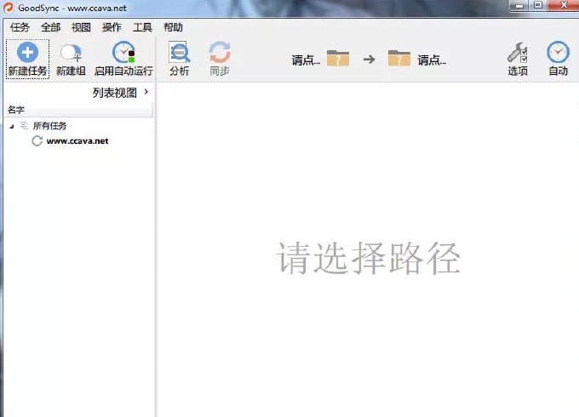Click the left path text 请点..
This screenshot has width=579, height=417.
[x=305, y=60]
